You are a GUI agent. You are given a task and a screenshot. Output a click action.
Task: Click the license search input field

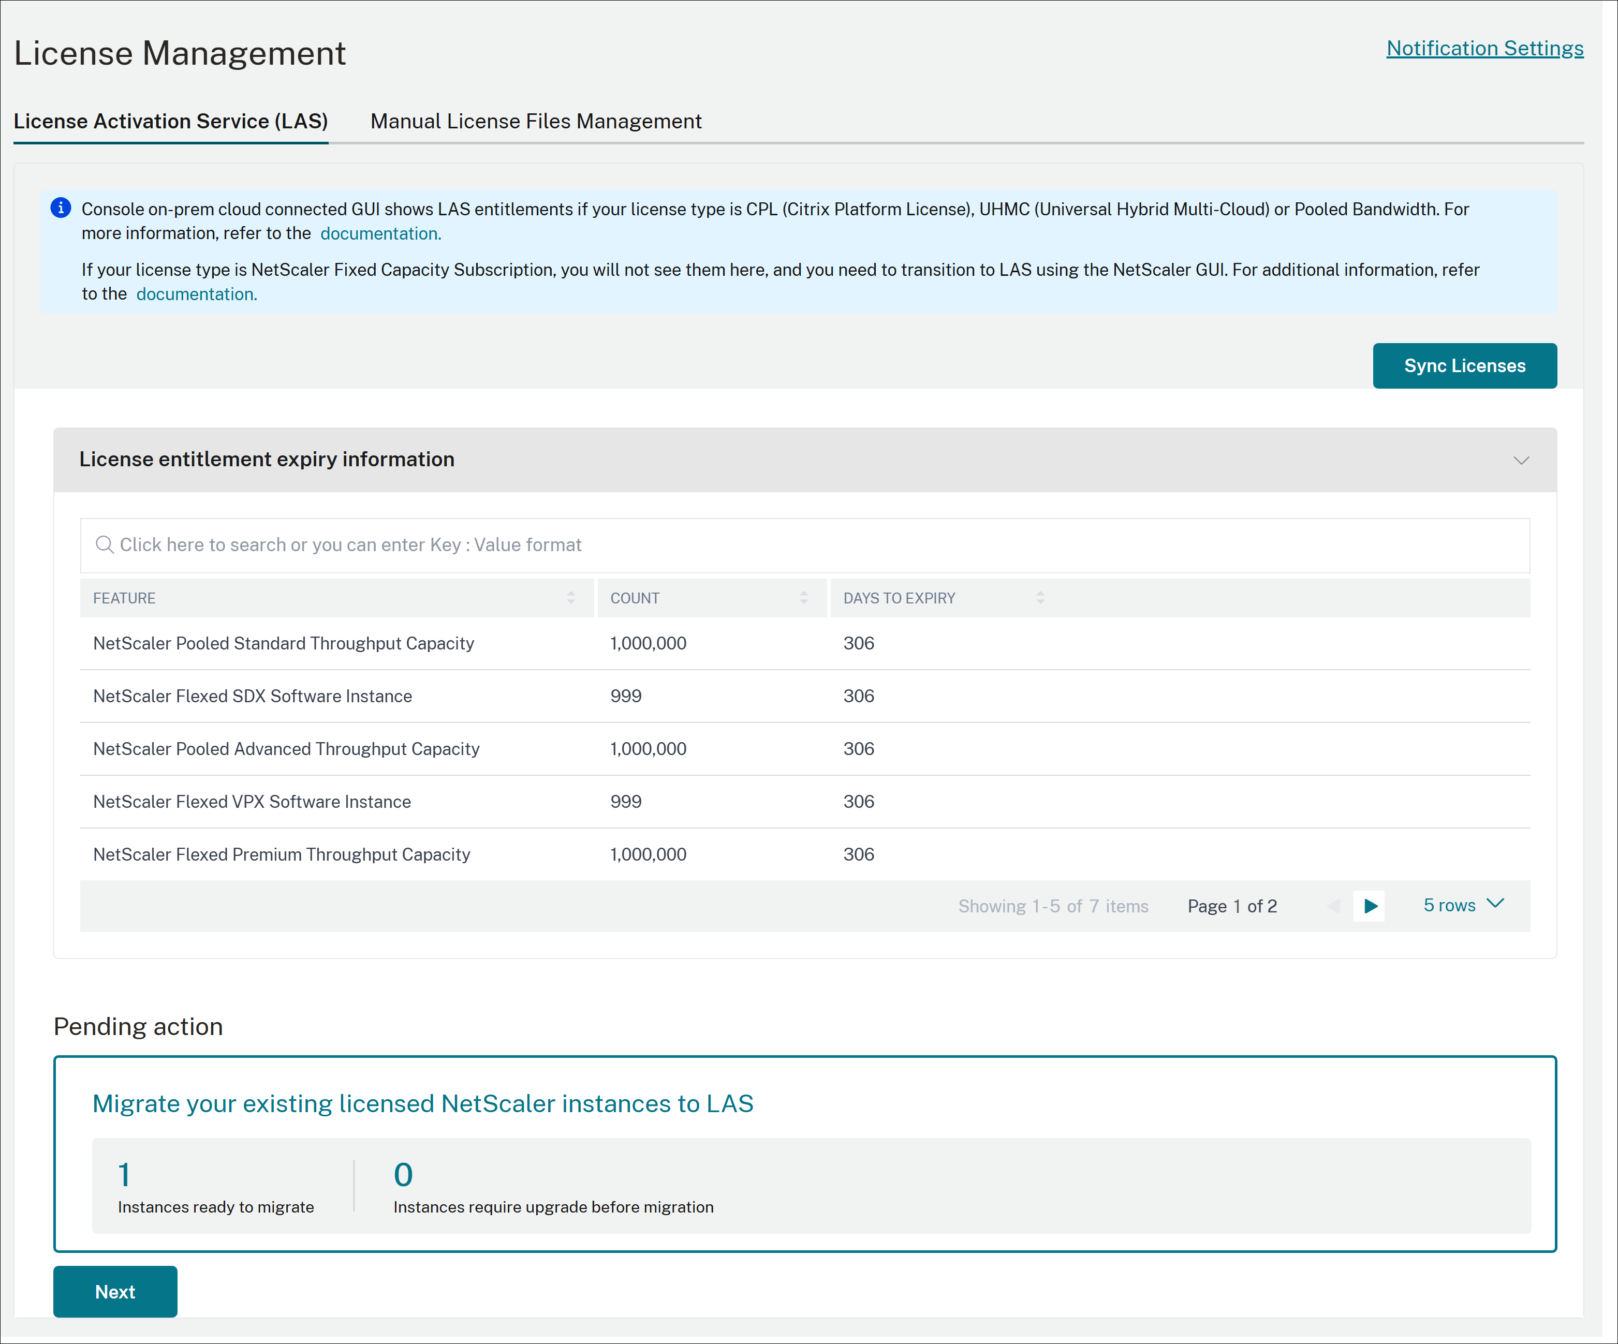(805, 545)
